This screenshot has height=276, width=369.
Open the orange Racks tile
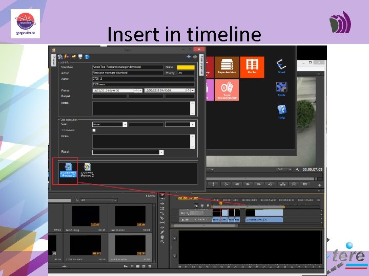coord(252,67)
